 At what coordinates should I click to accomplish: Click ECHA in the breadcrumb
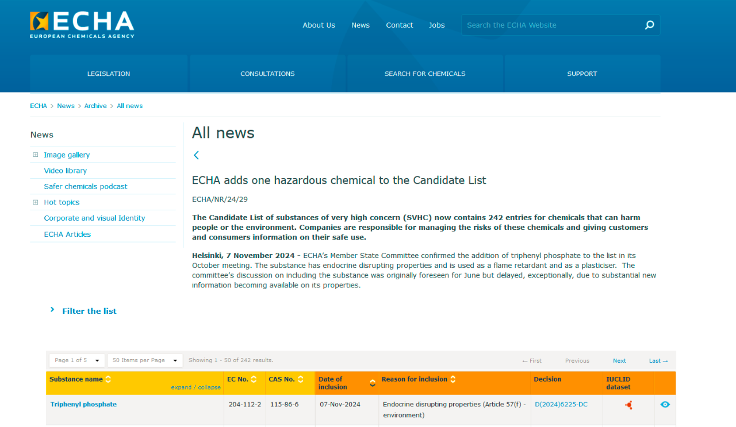[39, 106]
